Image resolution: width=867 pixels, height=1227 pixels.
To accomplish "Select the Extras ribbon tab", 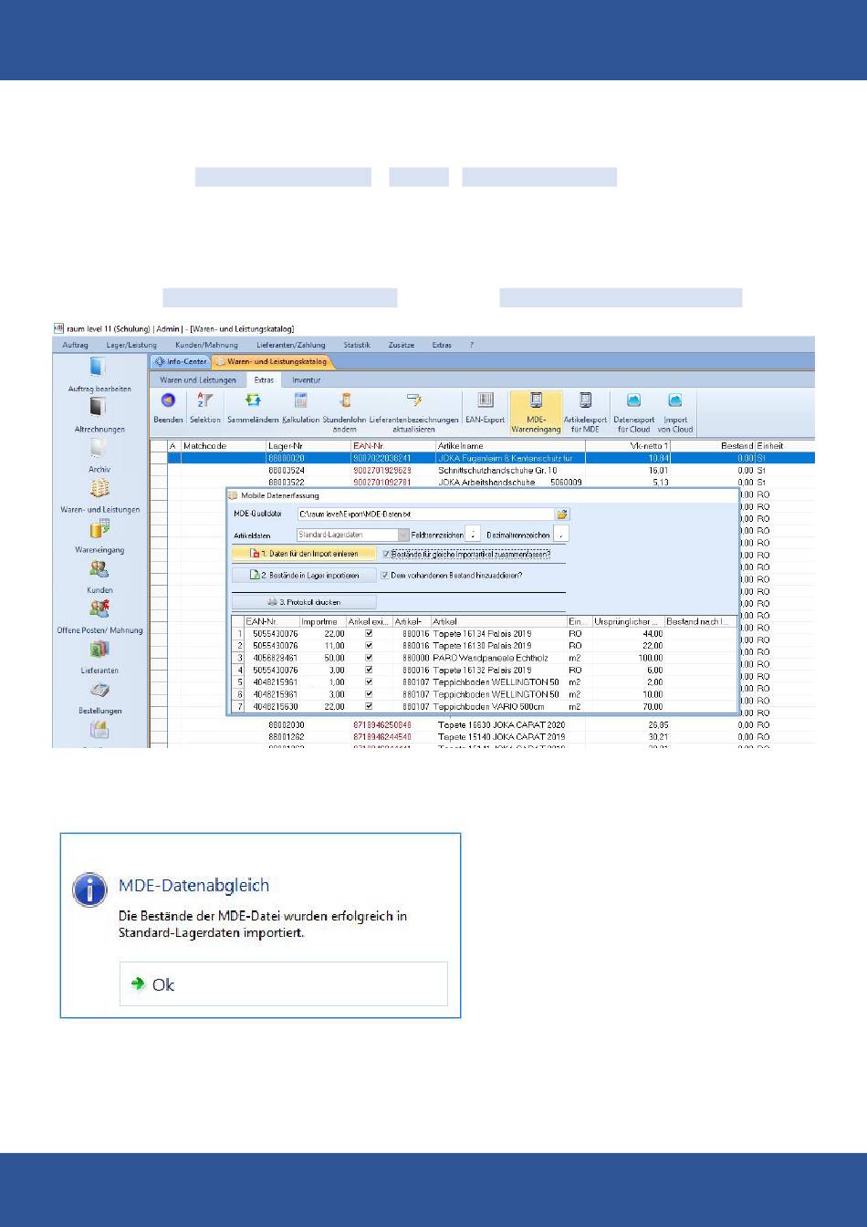I will (x=264, y=380).
